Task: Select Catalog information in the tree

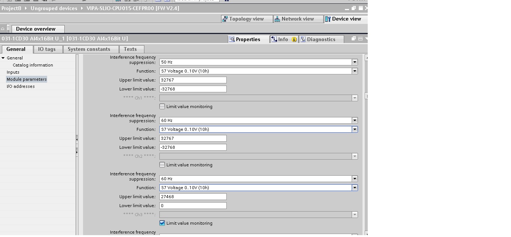Action: 33,65
